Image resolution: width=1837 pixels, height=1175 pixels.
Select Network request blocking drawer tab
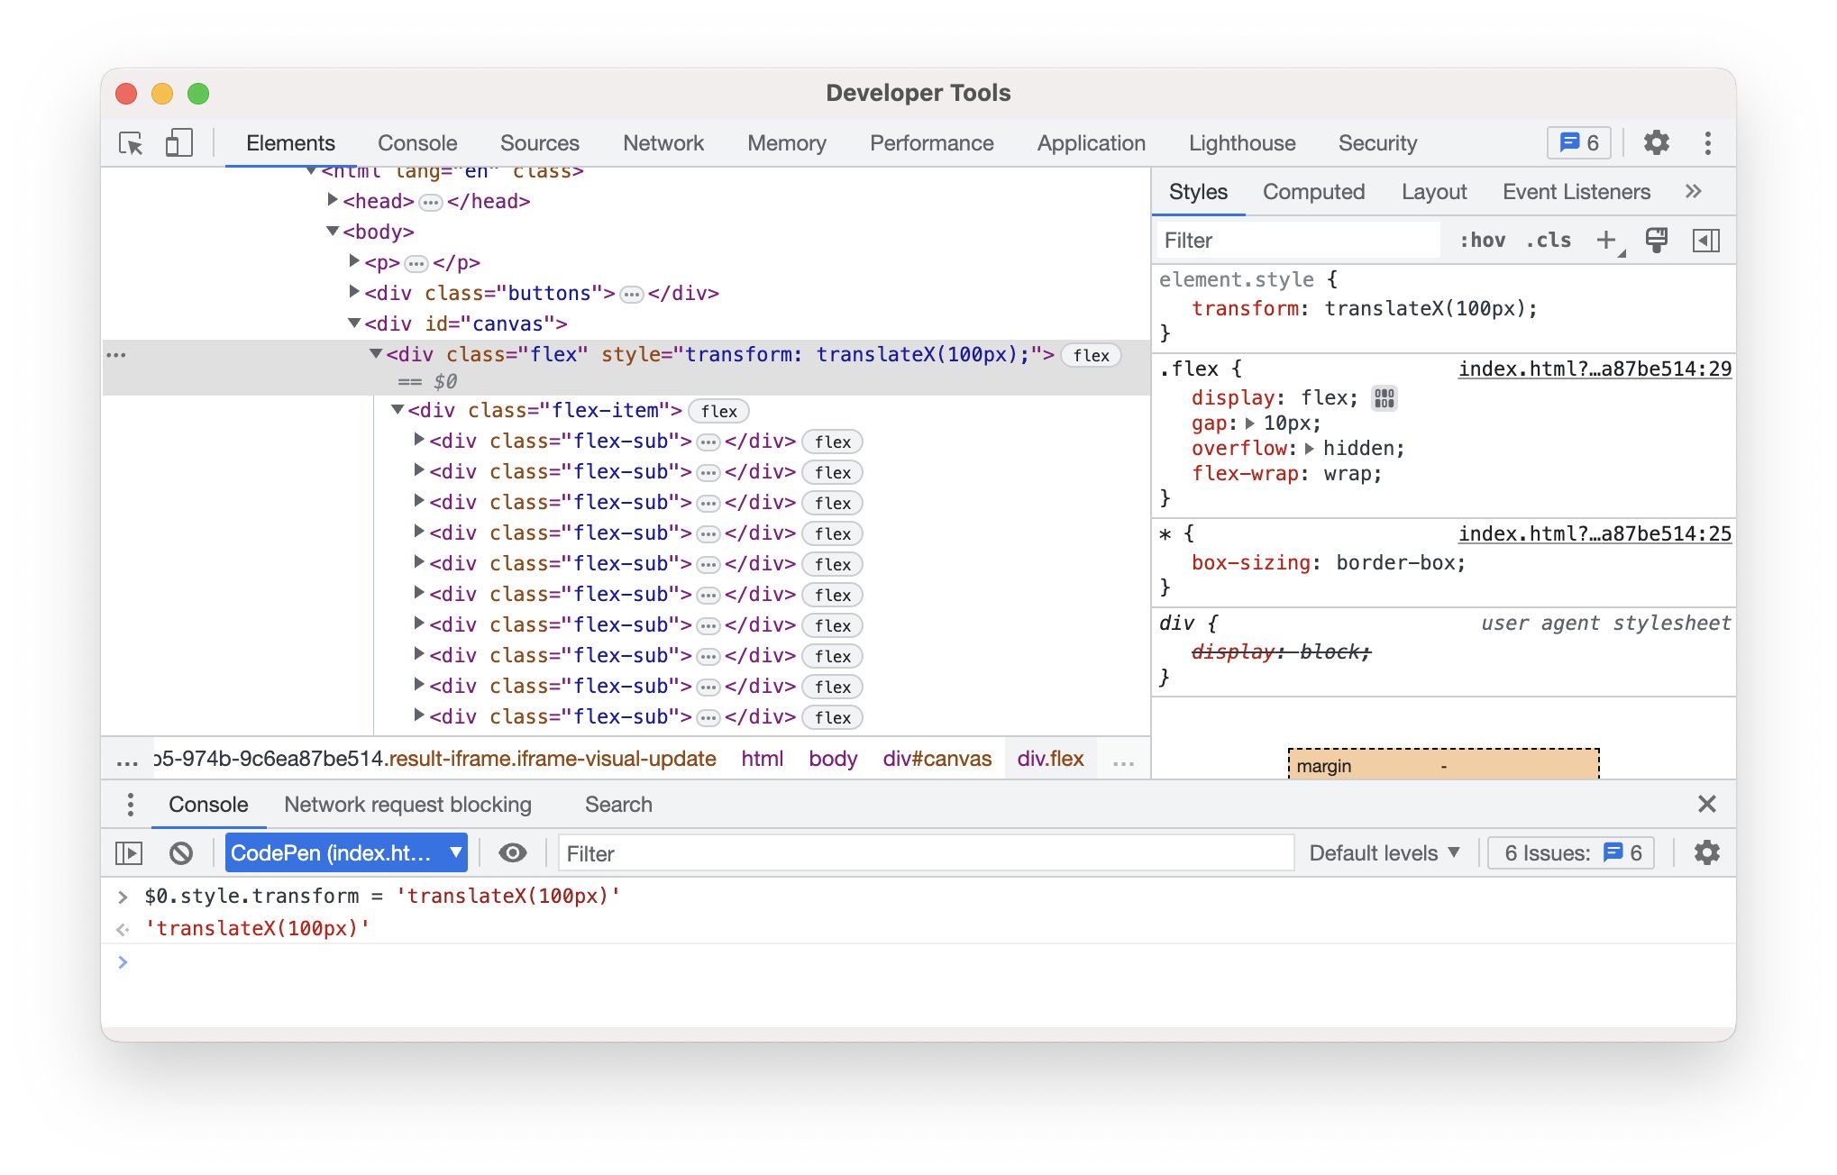(407, 805)
